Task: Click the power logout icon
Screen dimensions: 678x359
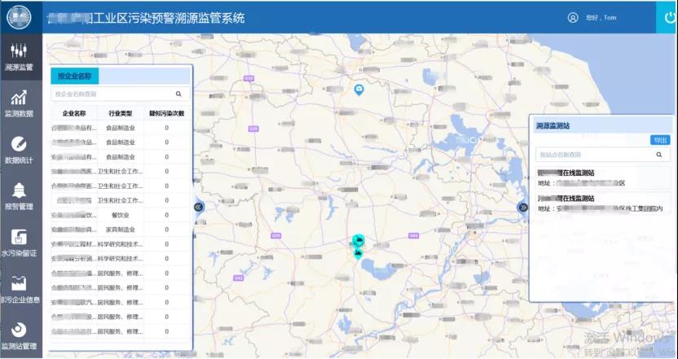Action: pos(666,17)
